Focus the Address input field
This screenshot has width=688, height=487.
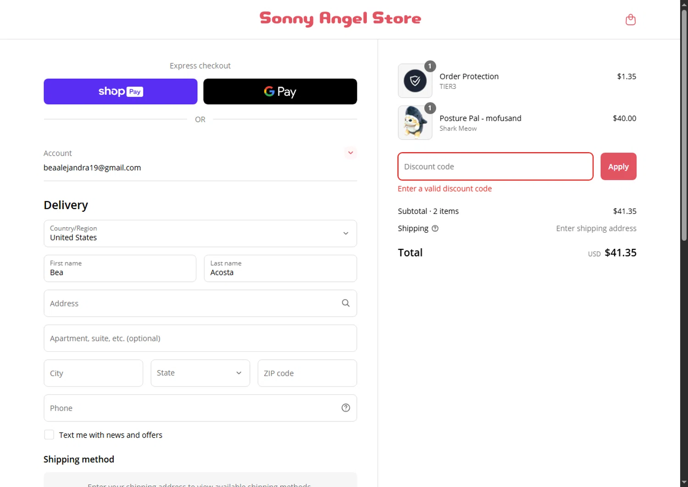click(200, 303)
